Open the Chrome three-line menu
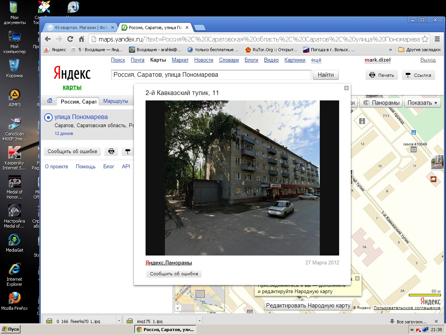The height and width of the screenshot is (335, 446). [437, 39]
